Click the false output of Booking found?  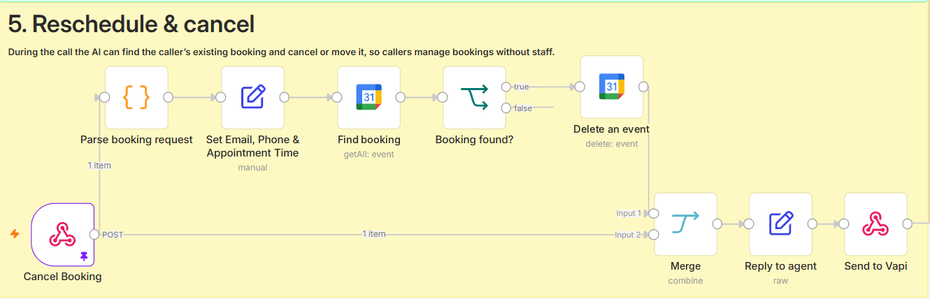[x=507, y=108]
